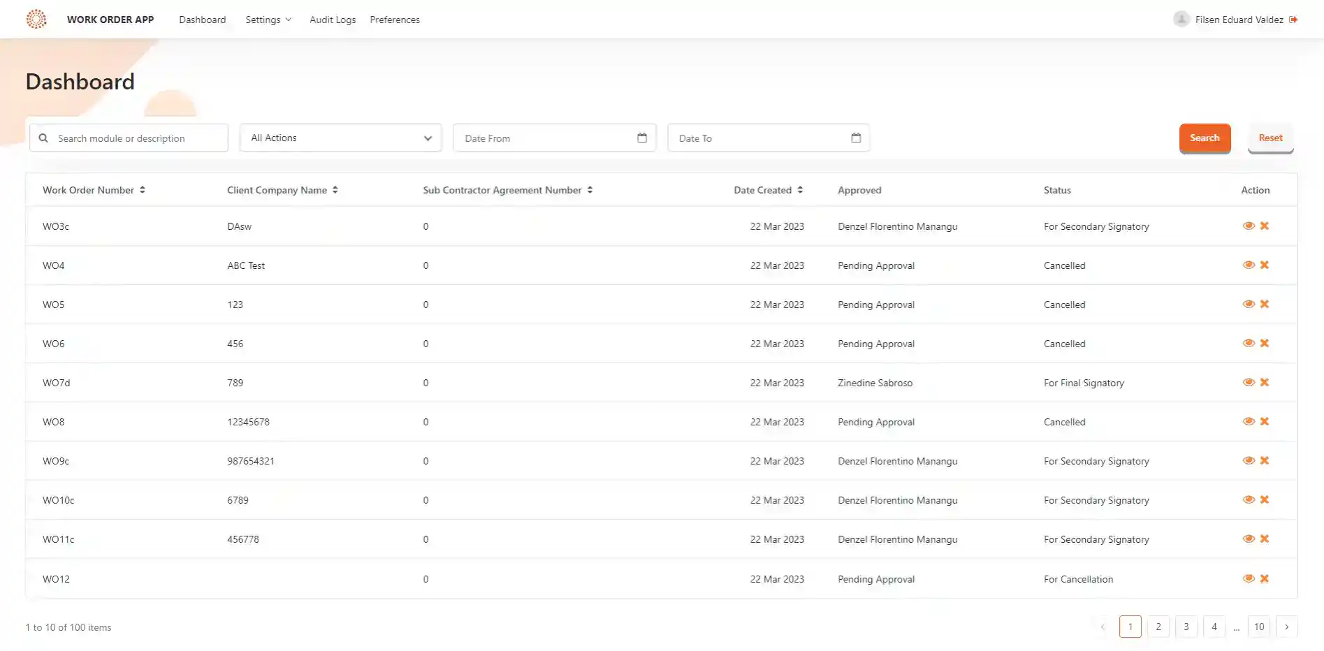This screenshot has height=651, width=1324.
Task: Expand the Settings menu dropdown
Action: [x=268, y=20]
